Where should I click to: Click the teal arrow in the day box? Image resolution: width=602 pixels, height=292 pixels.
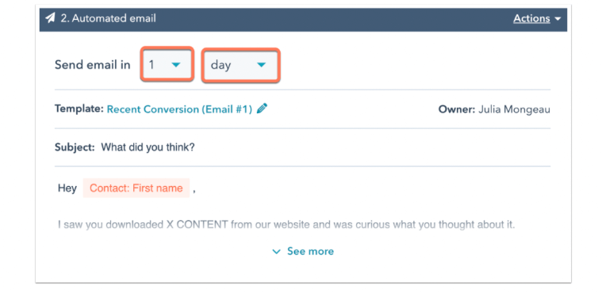[261, 65]
